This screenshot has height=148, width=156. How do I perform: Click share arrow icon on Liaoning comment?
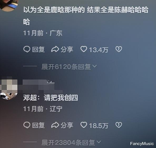(x=55, y=125)
